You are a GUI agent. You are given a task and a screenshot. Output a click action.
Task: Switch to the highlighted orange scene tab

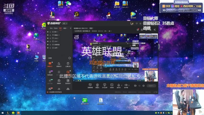pyautogui.click(x=60, y=28)
